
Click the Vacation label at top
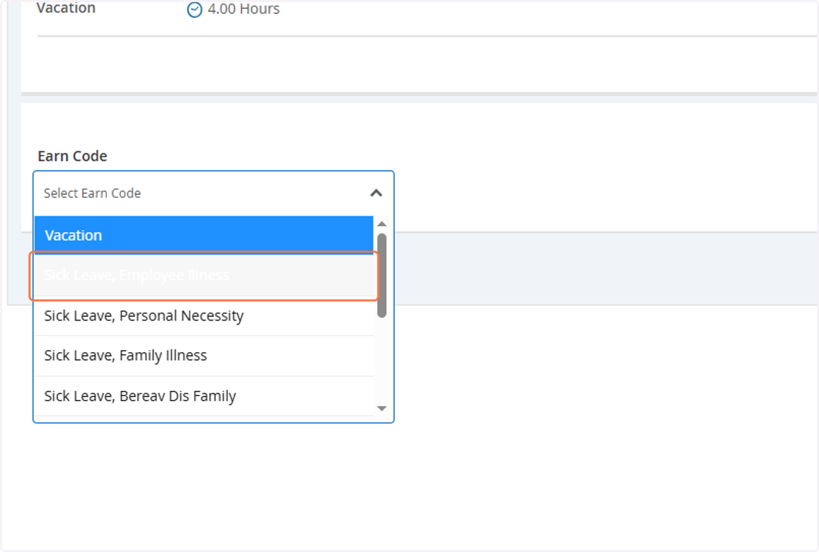click(66, 9)
